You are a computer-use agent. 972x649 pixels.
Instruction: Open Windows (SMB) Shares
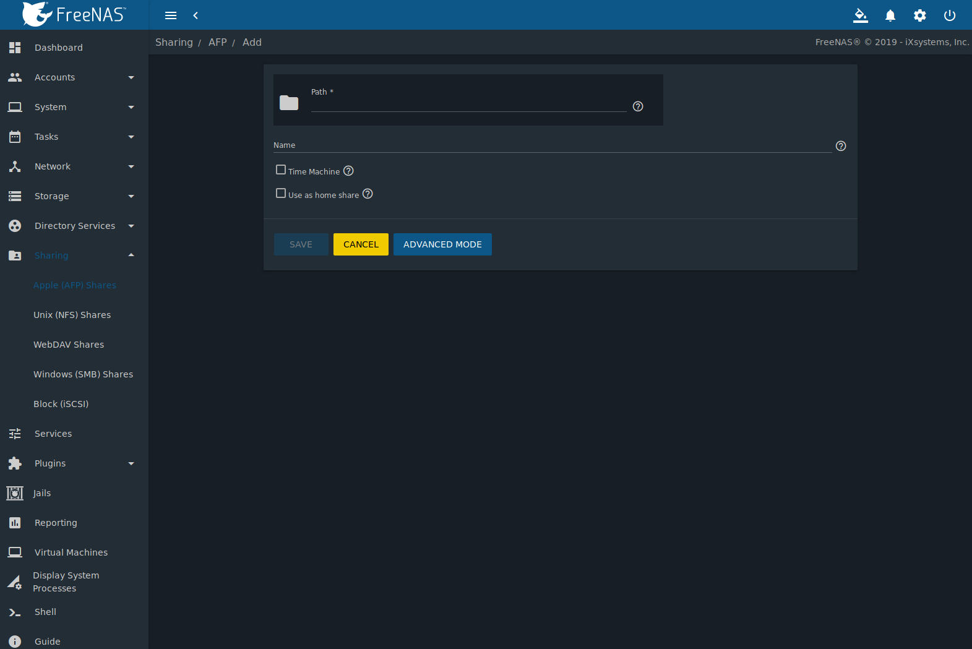click(84, 374)
